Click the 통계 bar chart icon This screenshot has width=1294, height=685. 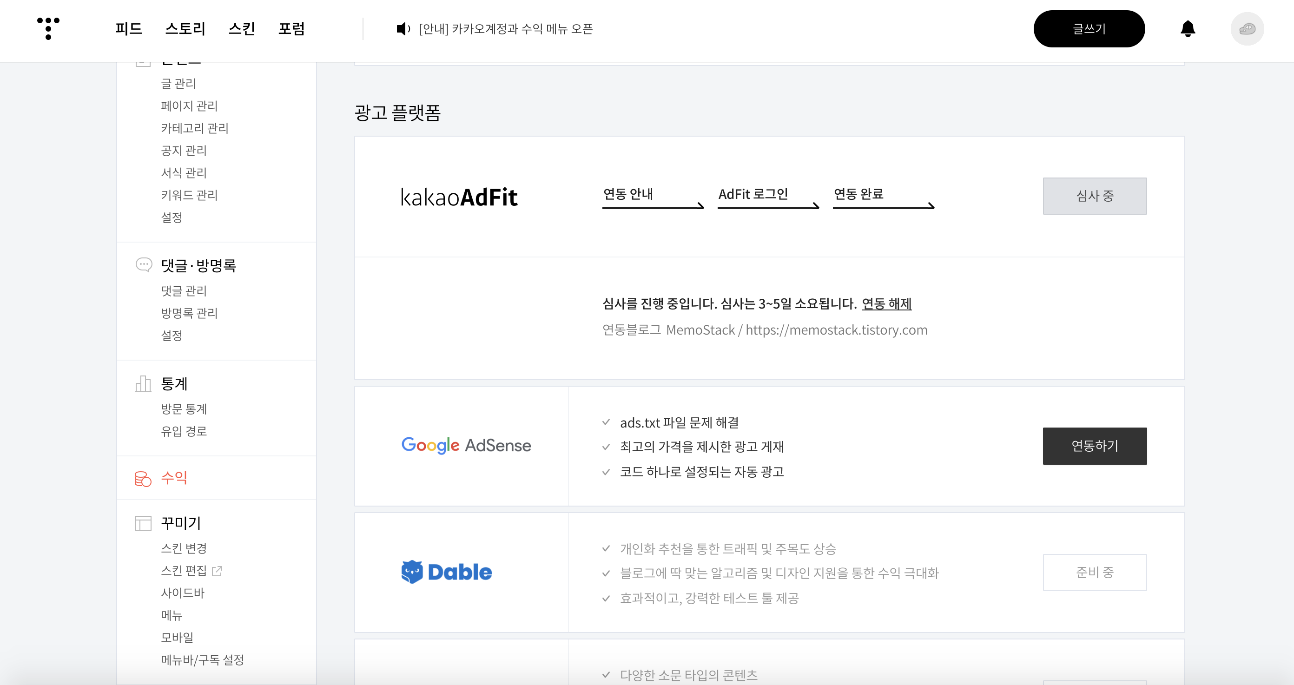pos(143,384)
